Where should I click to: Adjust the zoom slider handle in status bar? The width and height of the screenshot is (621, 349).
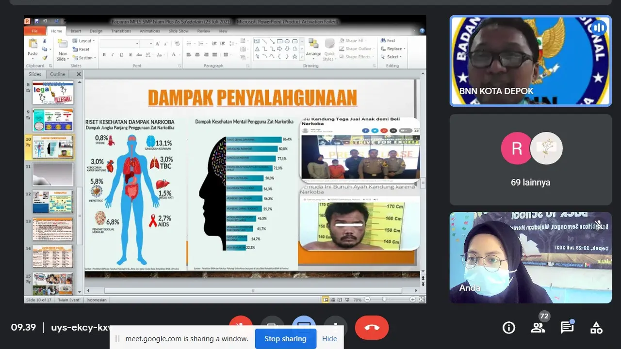[x=384, y=300]
